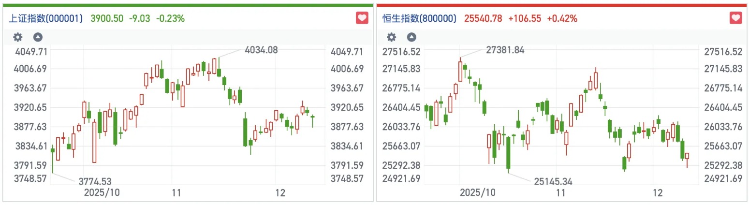Click the 3774.53 low marker label
This screenshot has height=205, width=749.
95,182
